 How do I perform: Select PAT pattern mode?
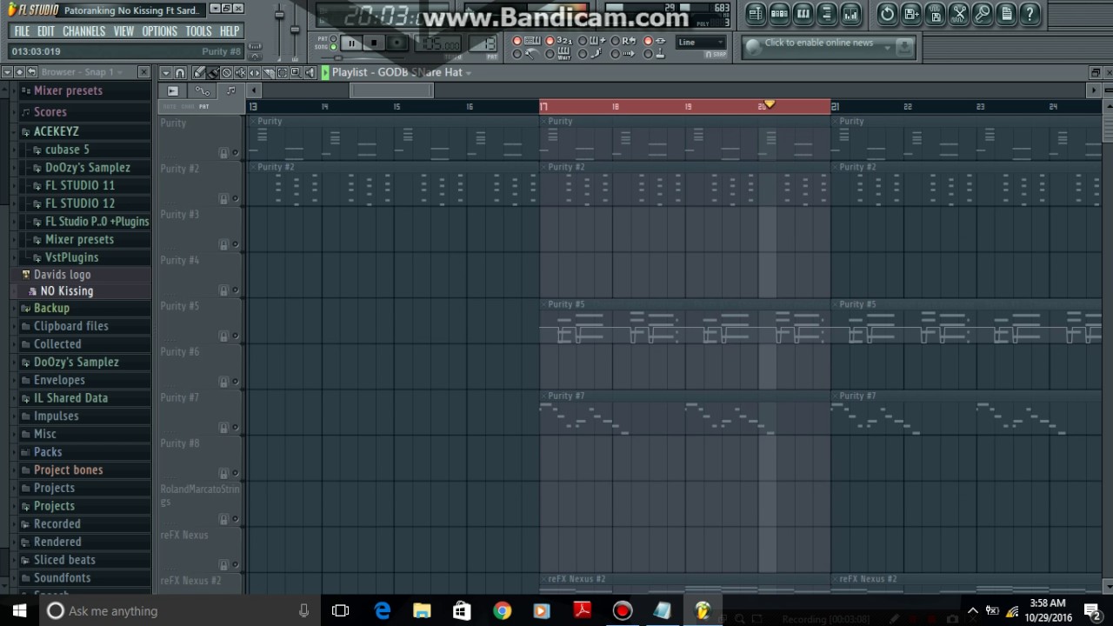click(333, 38)
